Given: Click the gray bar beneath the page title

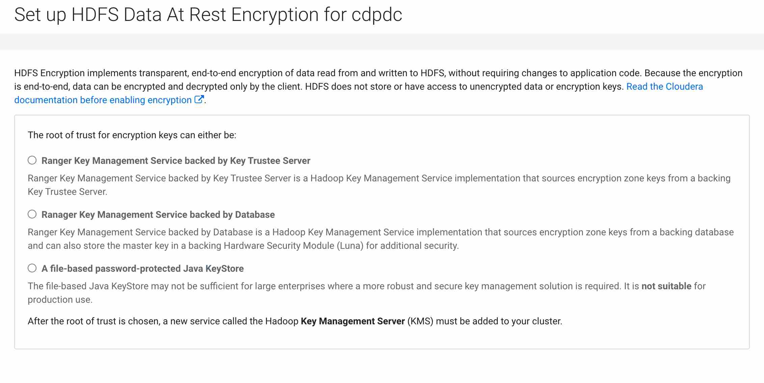Looking at the screenshot, I should [381, 42].
